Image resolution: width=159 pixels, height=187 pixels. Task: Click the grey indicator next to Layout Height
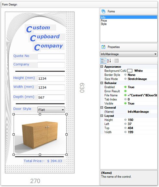coord(126,120)
